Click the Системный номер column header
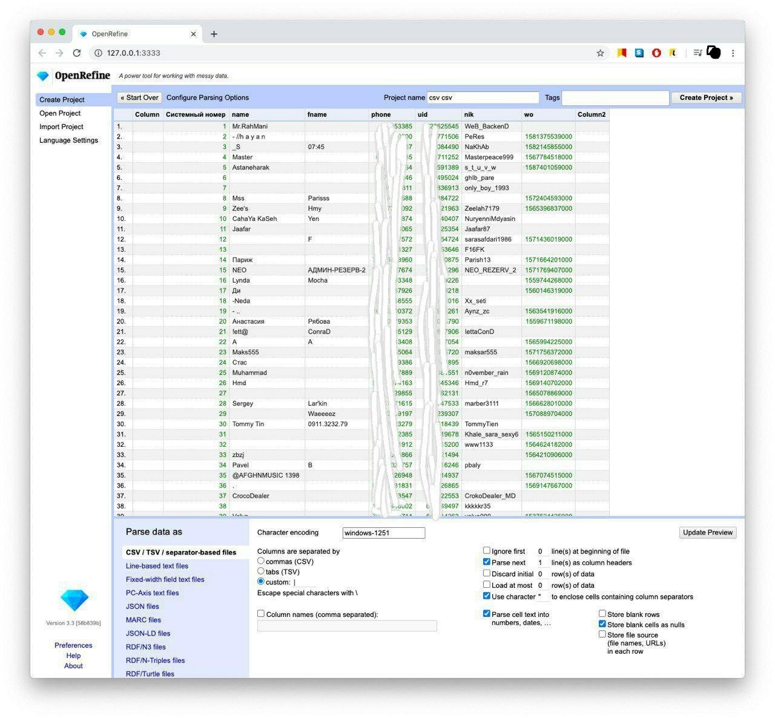 click(196, 114)
